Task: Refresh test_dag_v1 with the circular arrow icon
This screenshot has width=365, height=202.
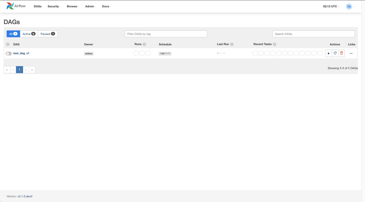Action: [335, 53]
